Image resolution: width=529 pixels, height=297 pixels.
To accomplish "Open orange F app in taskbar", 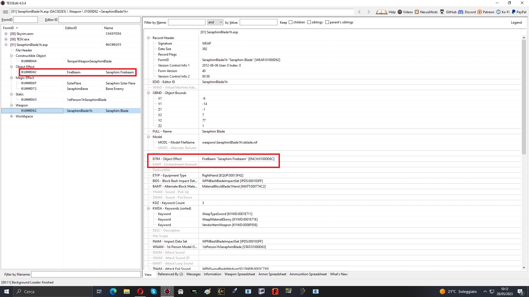I will tap(275, 291).
